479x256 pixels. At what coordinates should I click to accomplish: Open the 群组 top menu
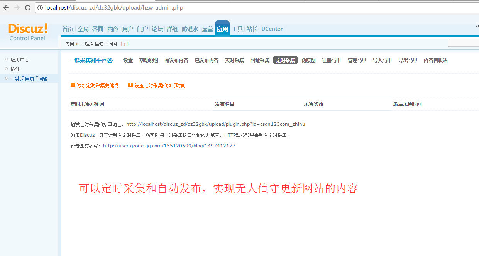point(172,29)
